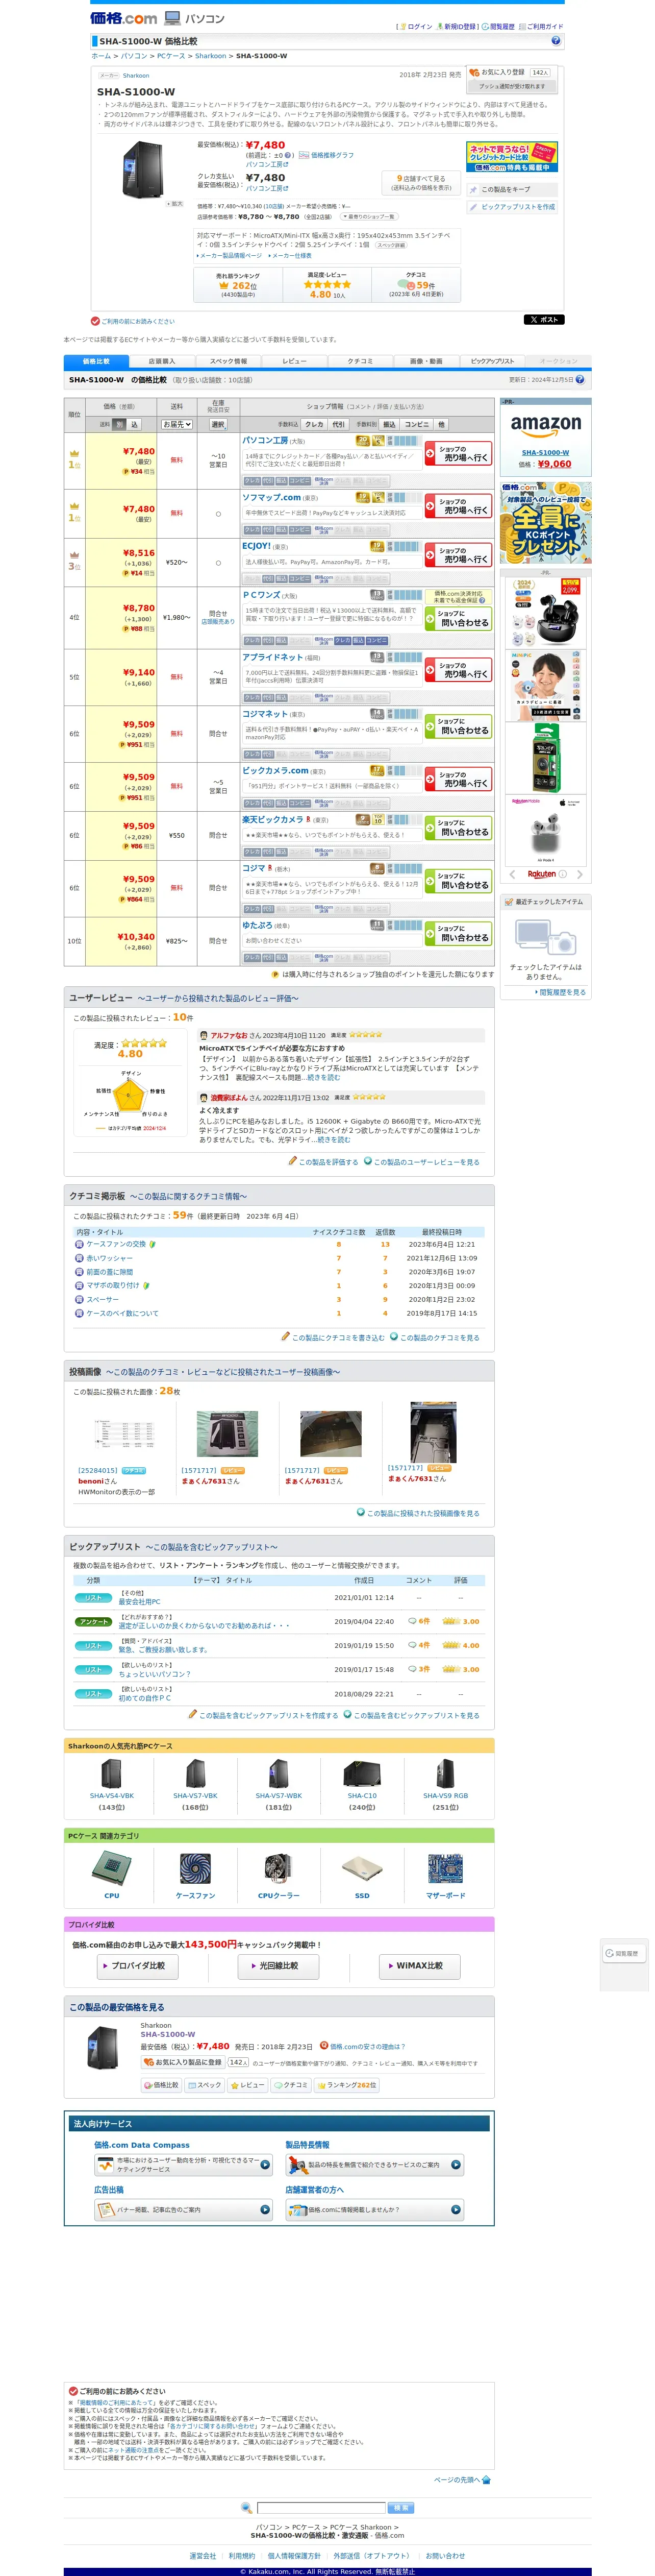Open the ECJOY! shop link
The height and width of the screenshot is (2576, 655).
click(256, 546)
